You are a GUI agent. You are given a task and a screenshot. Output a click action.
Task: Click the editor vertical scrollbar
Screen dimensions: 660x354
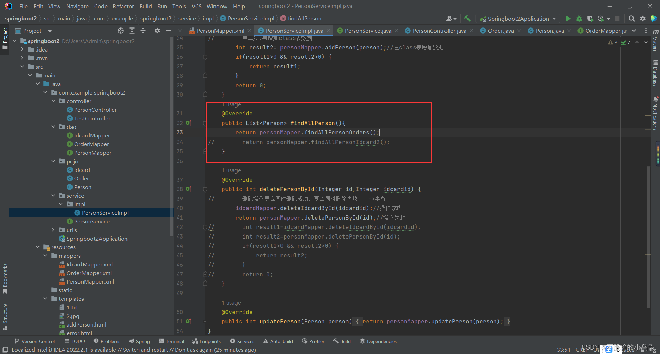(648, 237)
